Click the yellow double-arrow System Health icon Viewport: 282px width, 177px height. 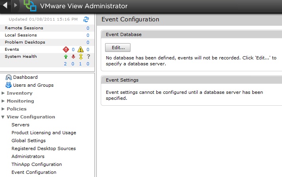[x=81, y=57]
